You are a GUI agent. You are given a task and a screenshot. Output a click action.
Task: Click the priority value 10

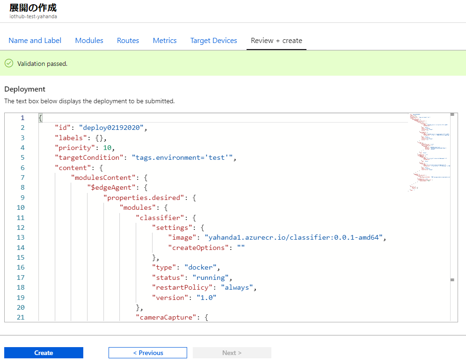(107, 148)
